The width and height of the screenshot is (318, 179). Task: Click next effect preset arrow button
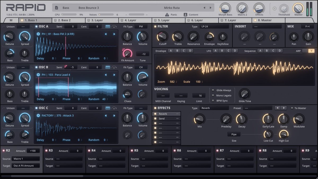tap(284, 108)
